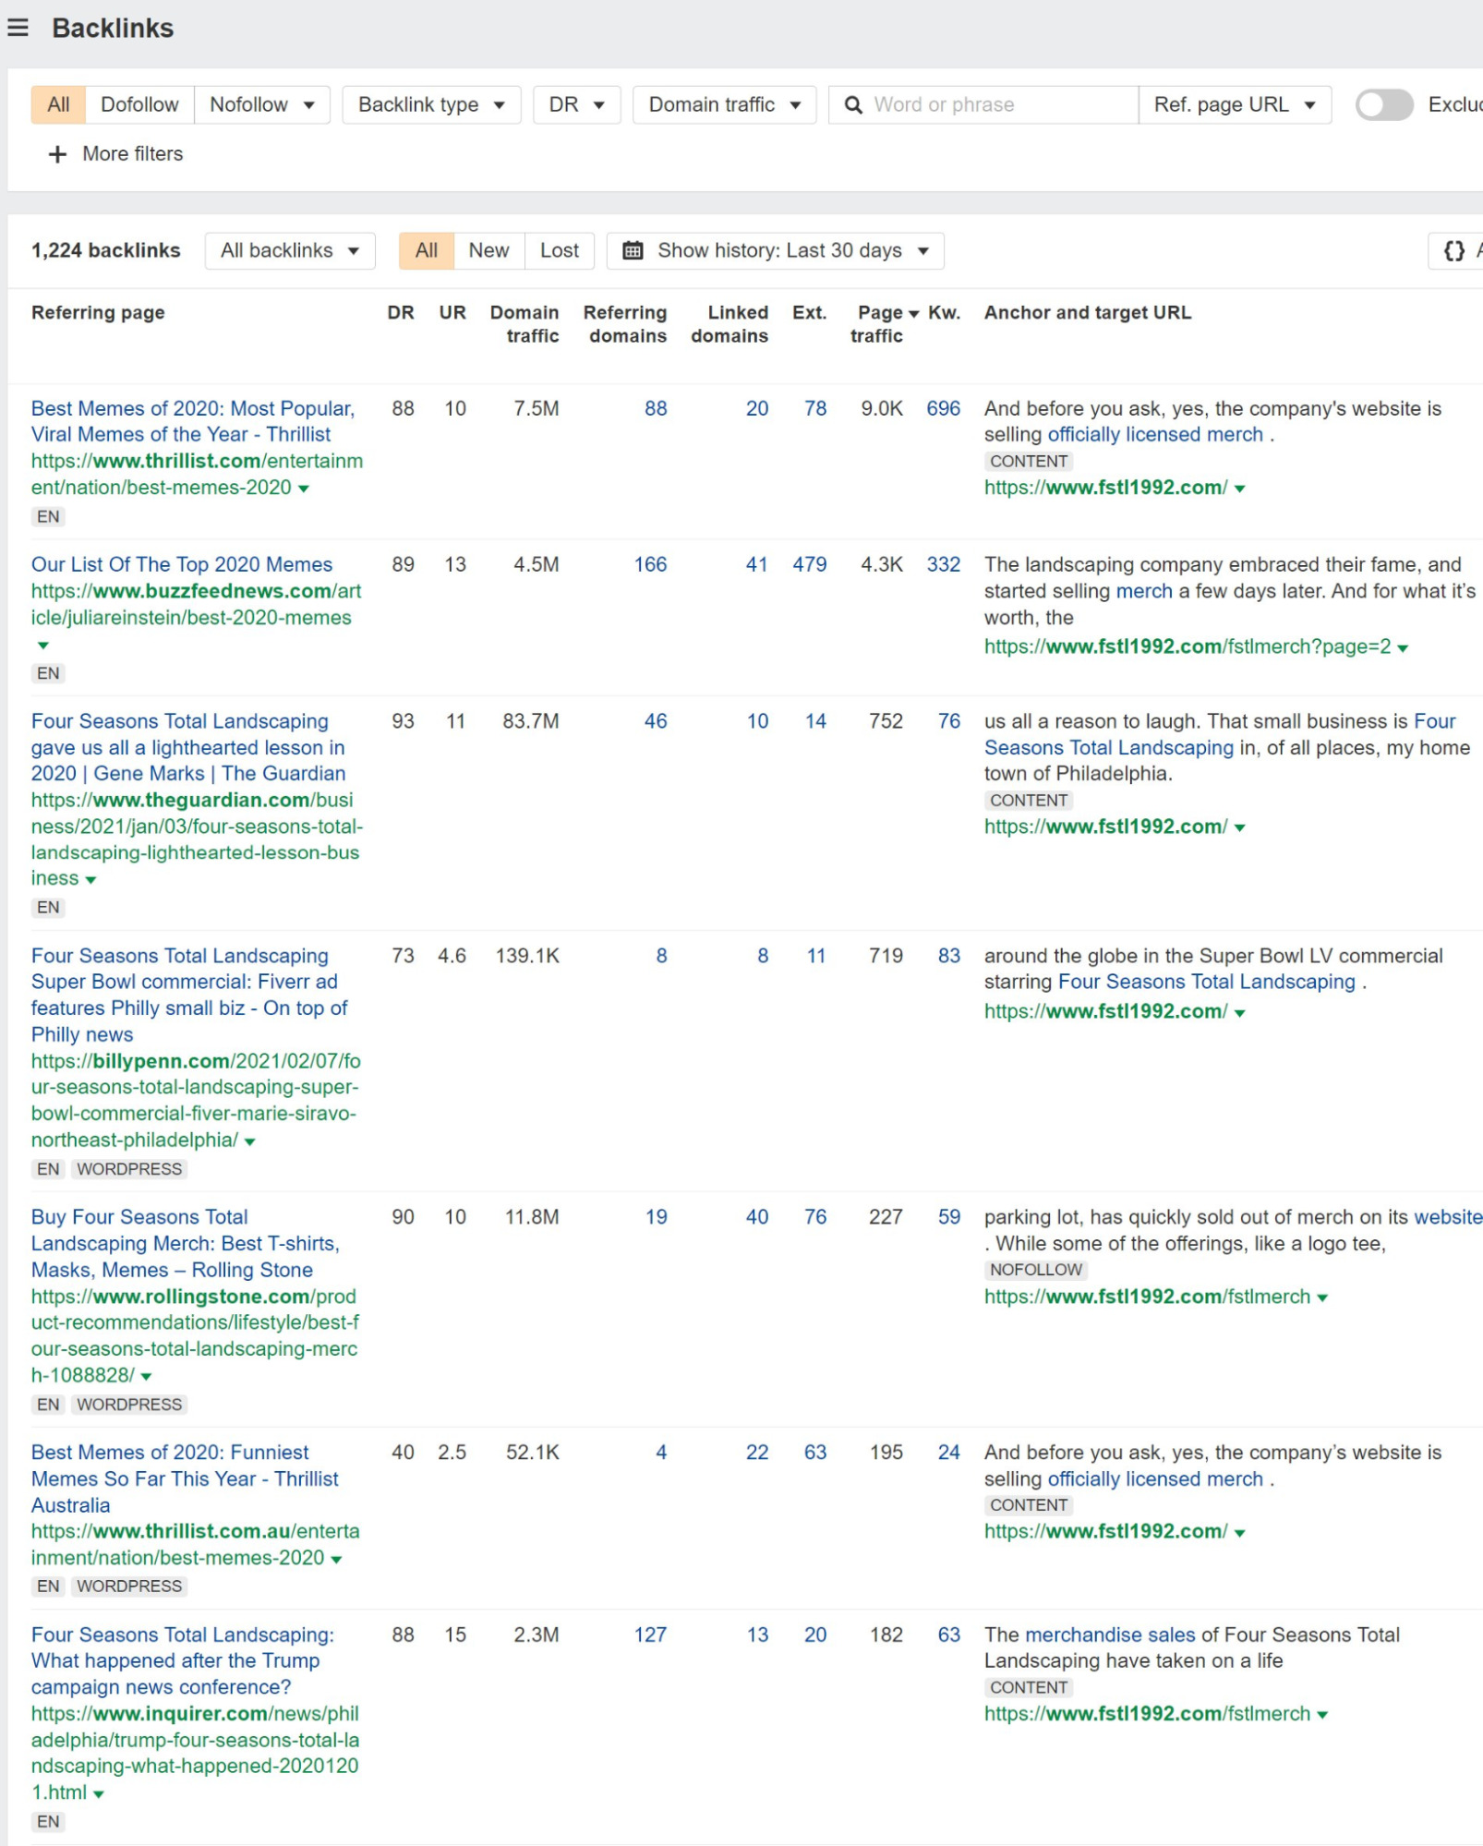Open the Backlink type dropdown
Screen dimensions: 1483x1846
(430, 104)
